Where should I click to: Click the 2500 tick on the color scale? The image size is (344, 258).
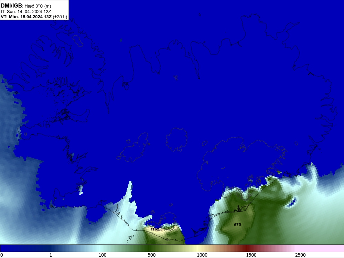pyautogui.click(x=300, y=255)
